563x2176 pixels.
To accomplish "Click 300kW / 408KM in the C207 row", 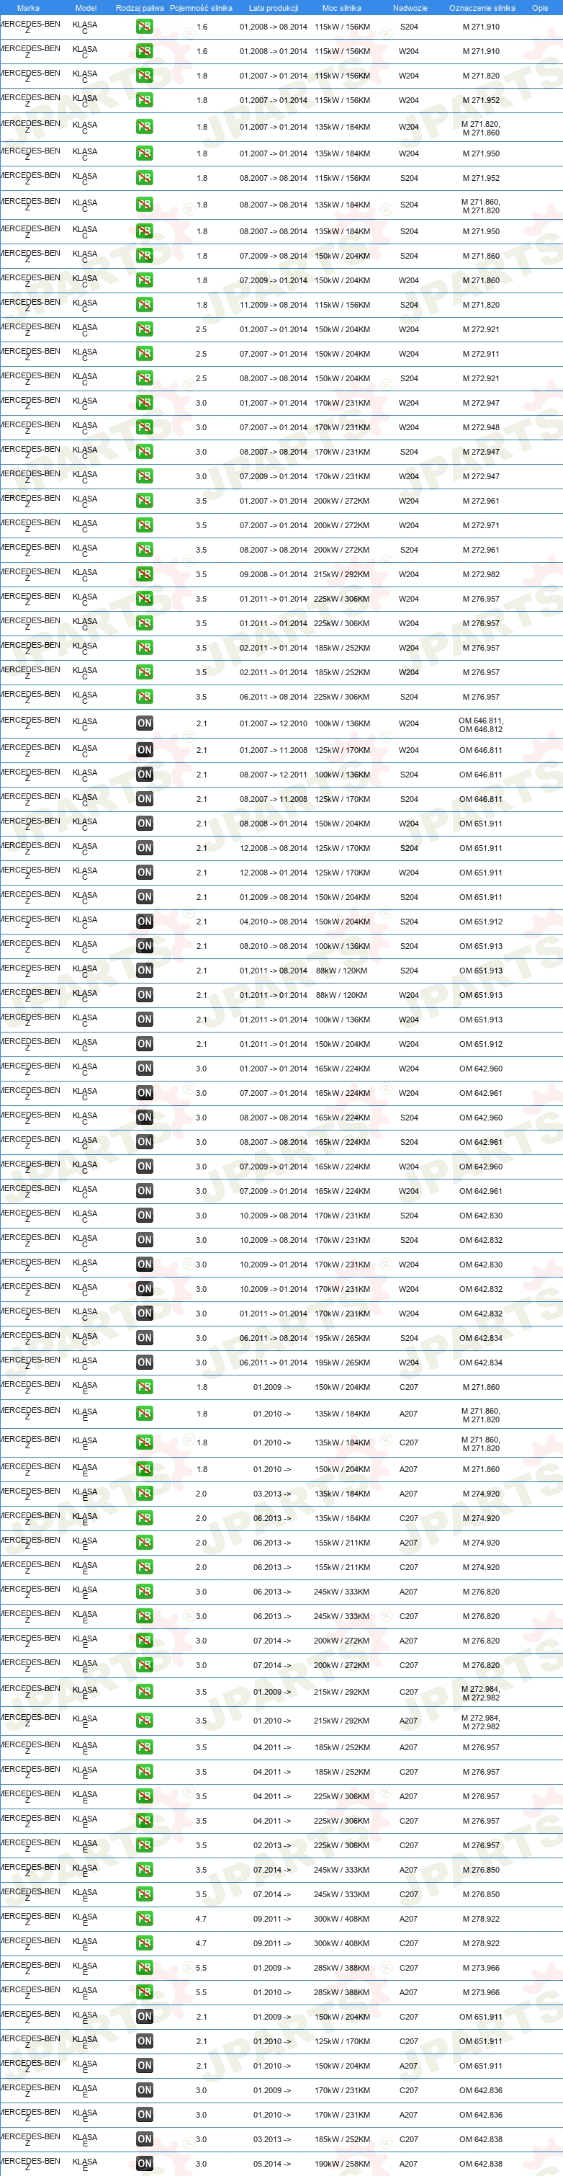I will (x=342, y=1944).
